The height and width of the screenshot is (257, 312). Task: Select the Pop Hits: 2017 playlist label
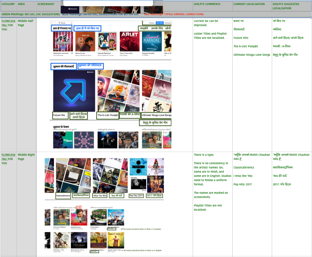(137, 195)
